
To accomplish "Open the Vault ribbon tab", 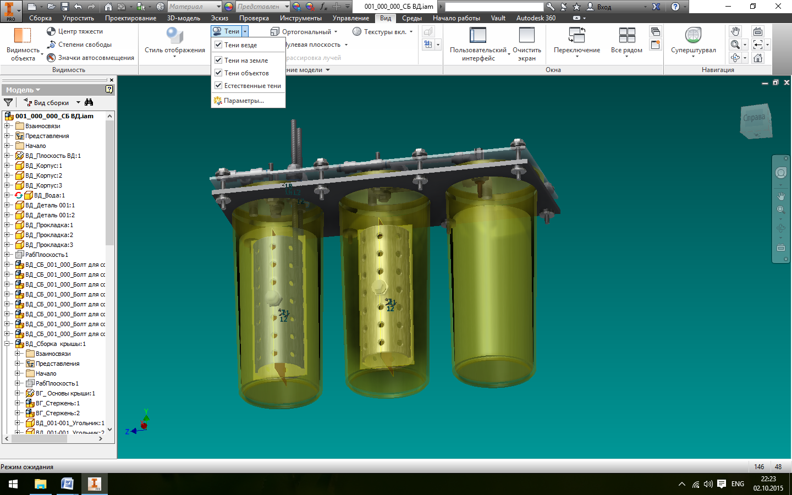I will (498, 18).
